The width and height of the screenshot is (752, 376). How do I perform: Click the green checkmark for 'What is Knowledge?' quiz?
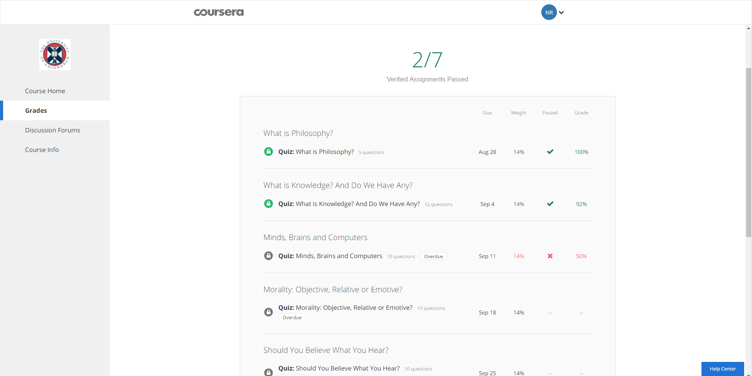click(x=550, y=204)
